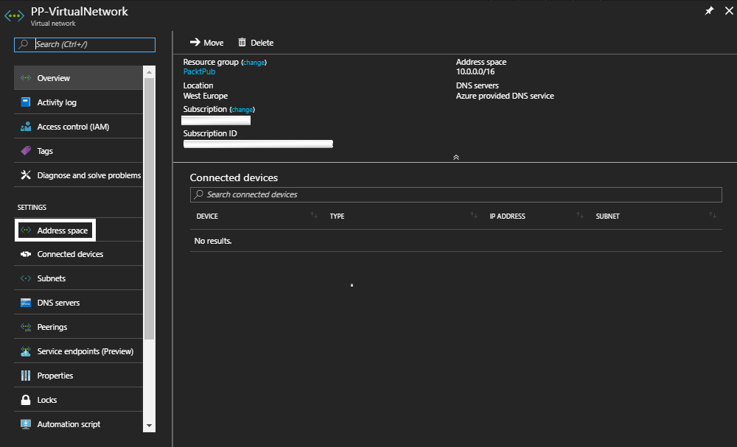Click the purple Tags icon
The width and height of the screenshot is (737, 447).
(x=25, y=151)
